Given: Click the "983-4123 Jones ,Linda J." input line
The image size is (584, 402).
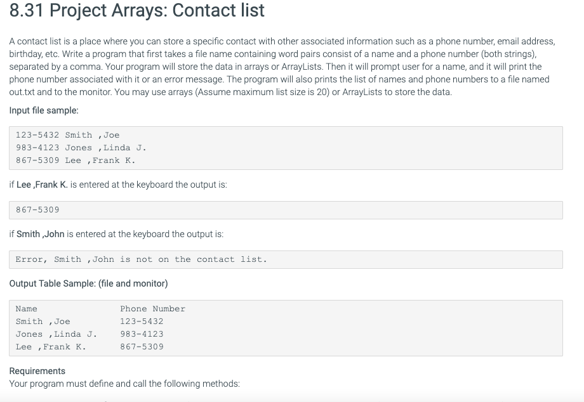Looking at the screenshot, I should coord(81,148).
